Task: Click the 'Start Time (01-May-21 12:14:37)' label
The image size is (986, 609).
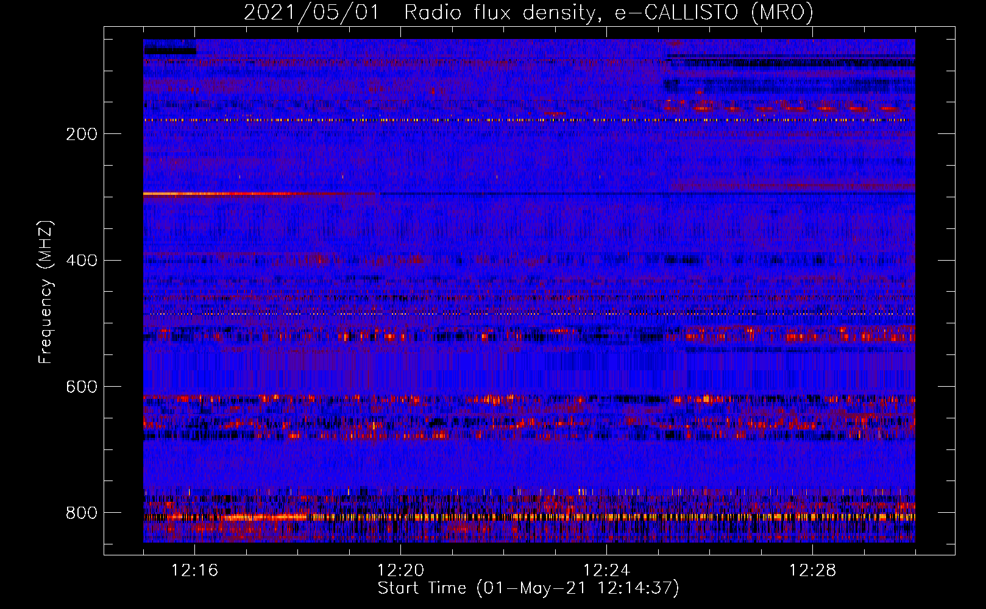Action: pos(528,588)
